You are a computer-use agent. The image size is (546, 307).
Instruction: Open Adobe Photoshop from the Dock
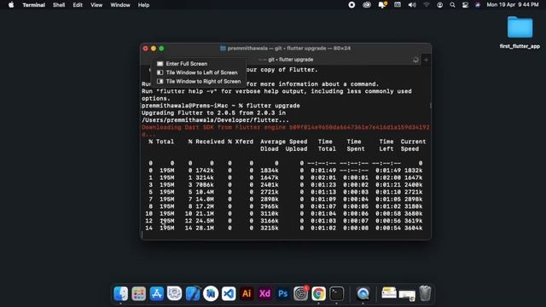click(282, 293)
